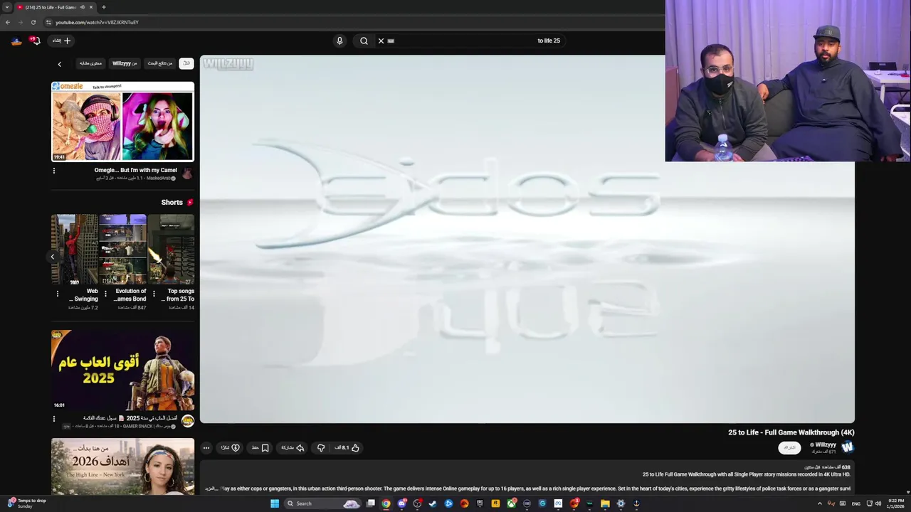Show more Shorts with the carousel arrow
Screen dimensions: 911x512
click(53, 256)
